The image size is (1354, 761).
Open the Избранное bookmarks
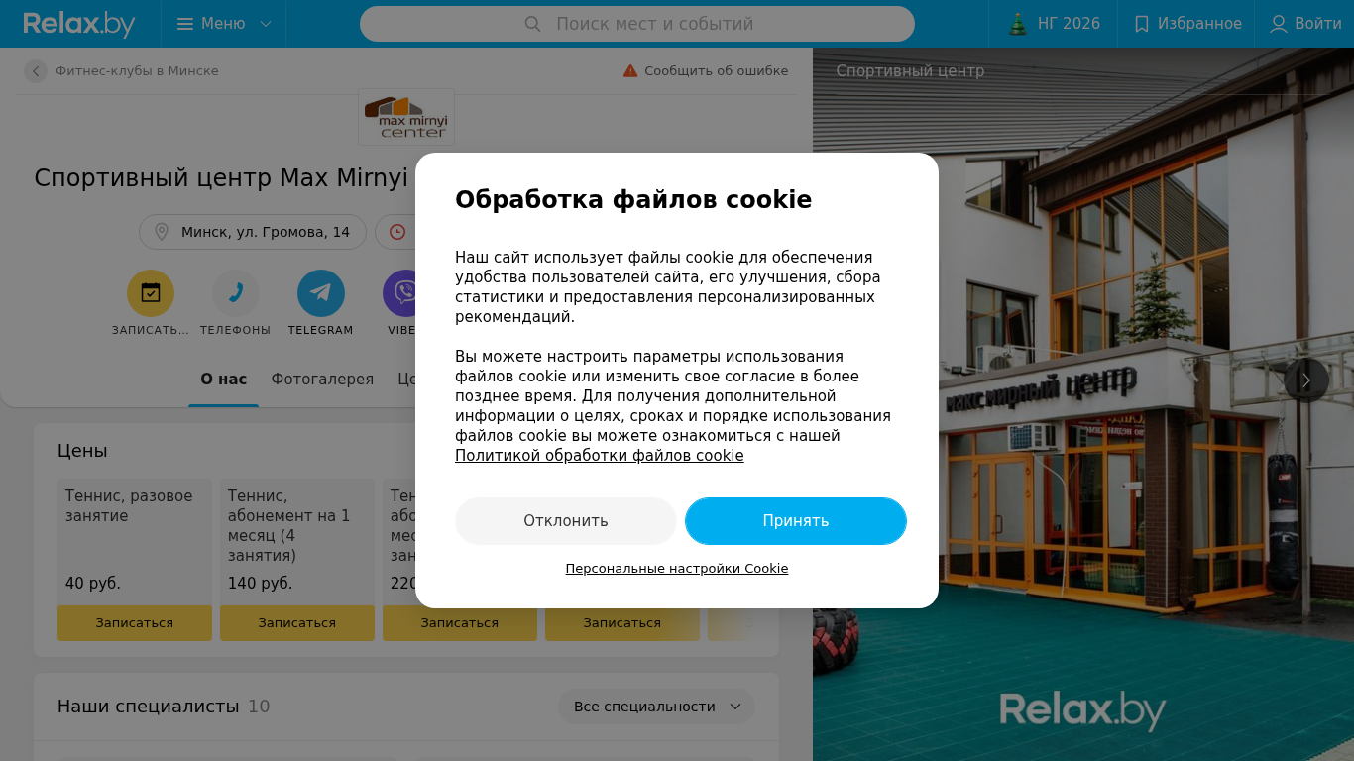1186,24
